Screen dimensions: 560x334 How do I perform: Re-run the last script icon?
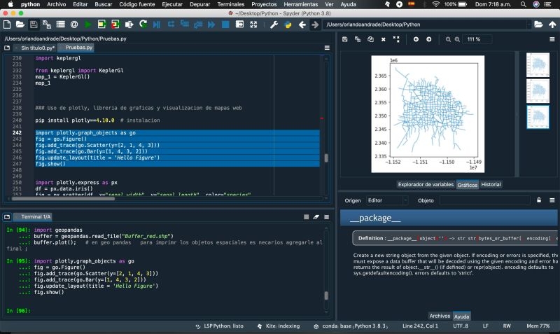coord(143,25)
